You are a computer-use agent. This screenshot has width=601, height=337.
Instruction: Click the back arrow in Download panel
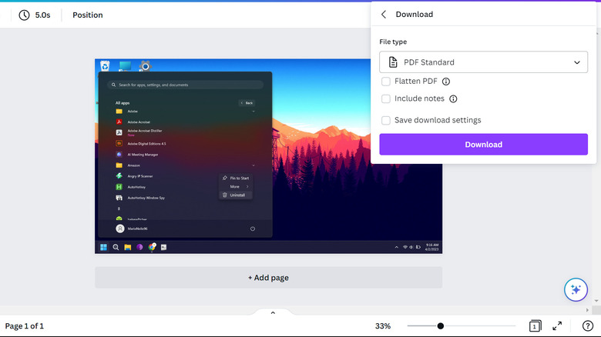(383, 14)
